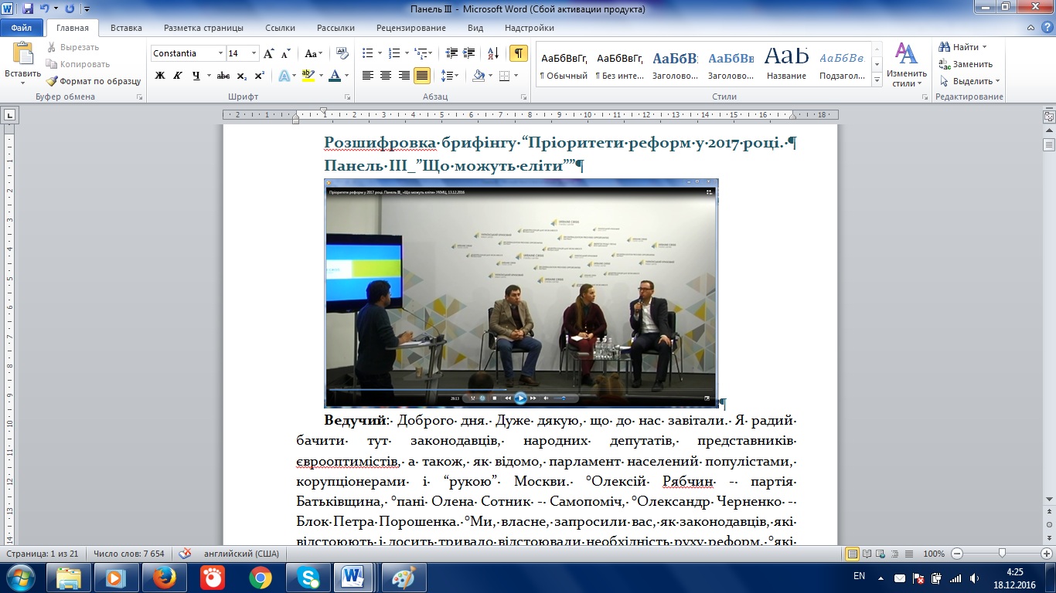Click Формат по образцу button
The image size is (1056, 593).
(93, 81)
